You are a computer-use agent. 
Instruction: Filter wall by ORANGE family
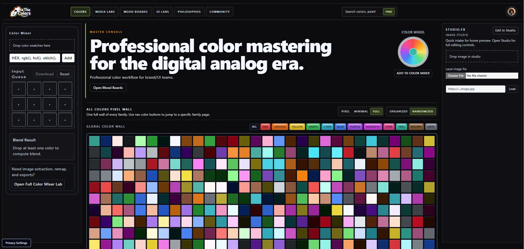pos(280,127)
